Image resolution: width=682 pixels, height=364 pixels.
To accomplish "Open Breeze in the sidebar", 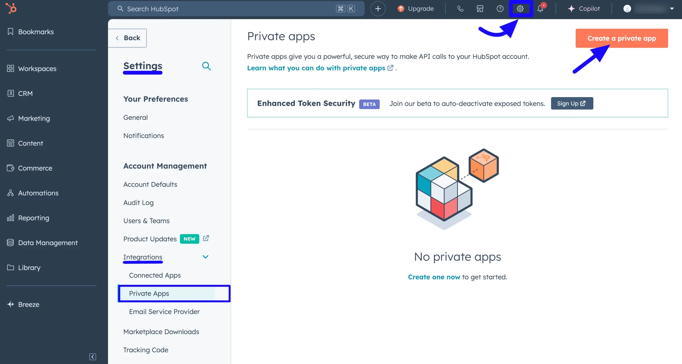I will (23, 304).
